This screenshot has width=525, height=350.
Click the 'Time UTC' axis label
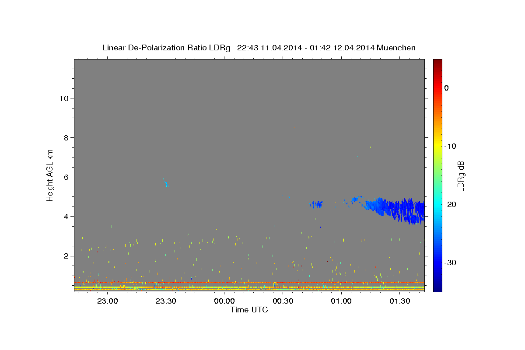249,310
